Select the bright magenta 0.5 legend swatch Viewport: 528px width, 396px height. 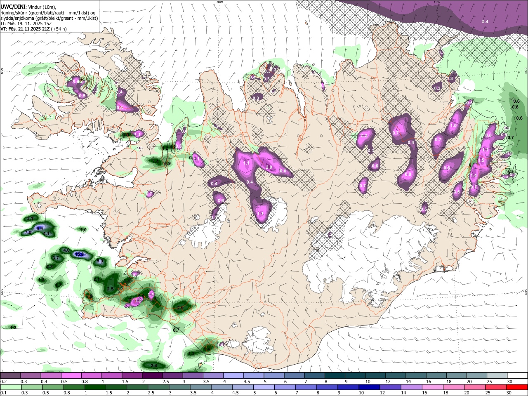coord(71,376)
